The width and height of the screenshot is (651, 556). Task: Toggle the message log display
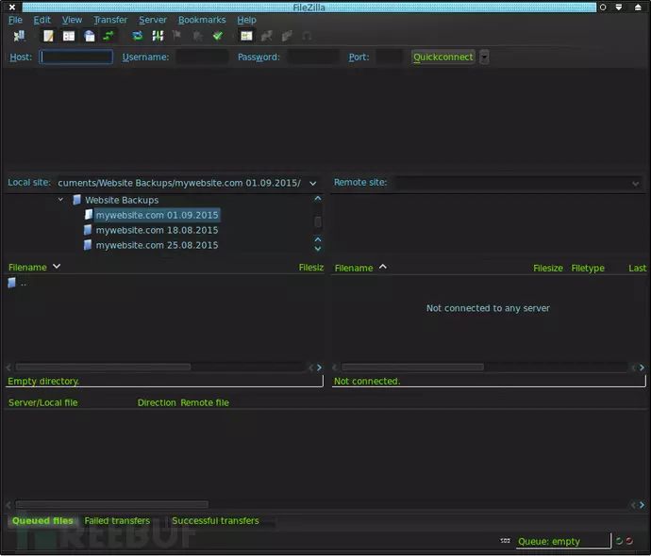click(48, 36)
